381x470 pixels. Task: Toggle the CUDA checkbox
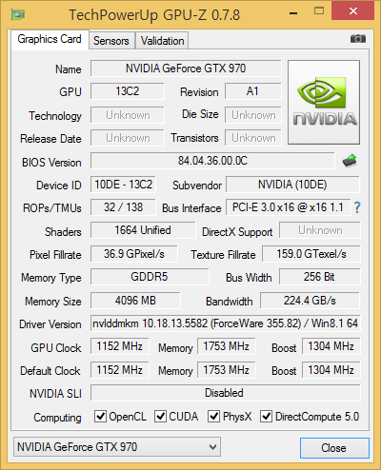coord(160,416)
